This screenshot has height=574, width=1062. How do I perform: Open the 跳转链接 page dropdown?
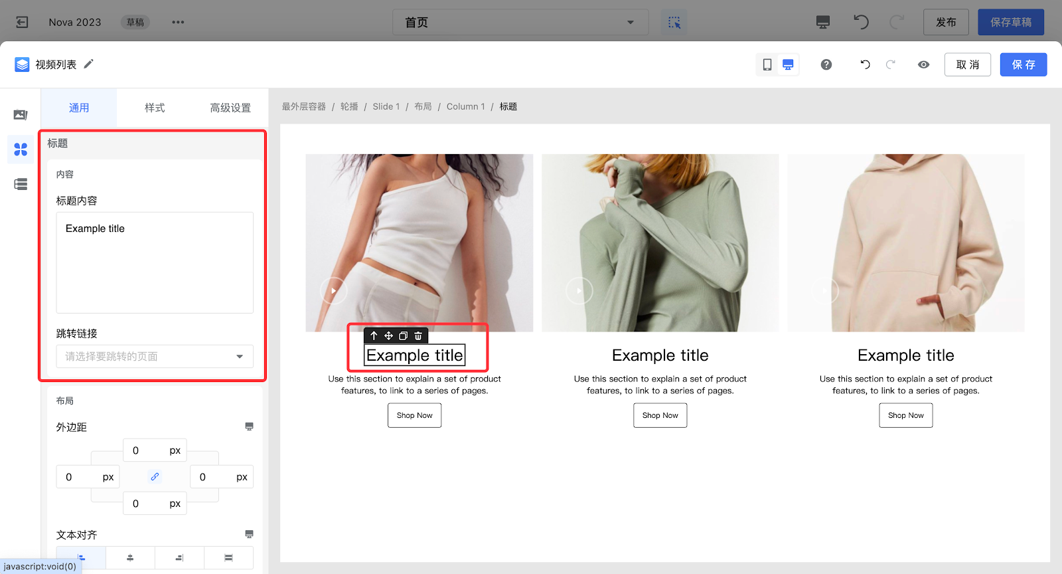pyautogui.click(x=155, y=356)
